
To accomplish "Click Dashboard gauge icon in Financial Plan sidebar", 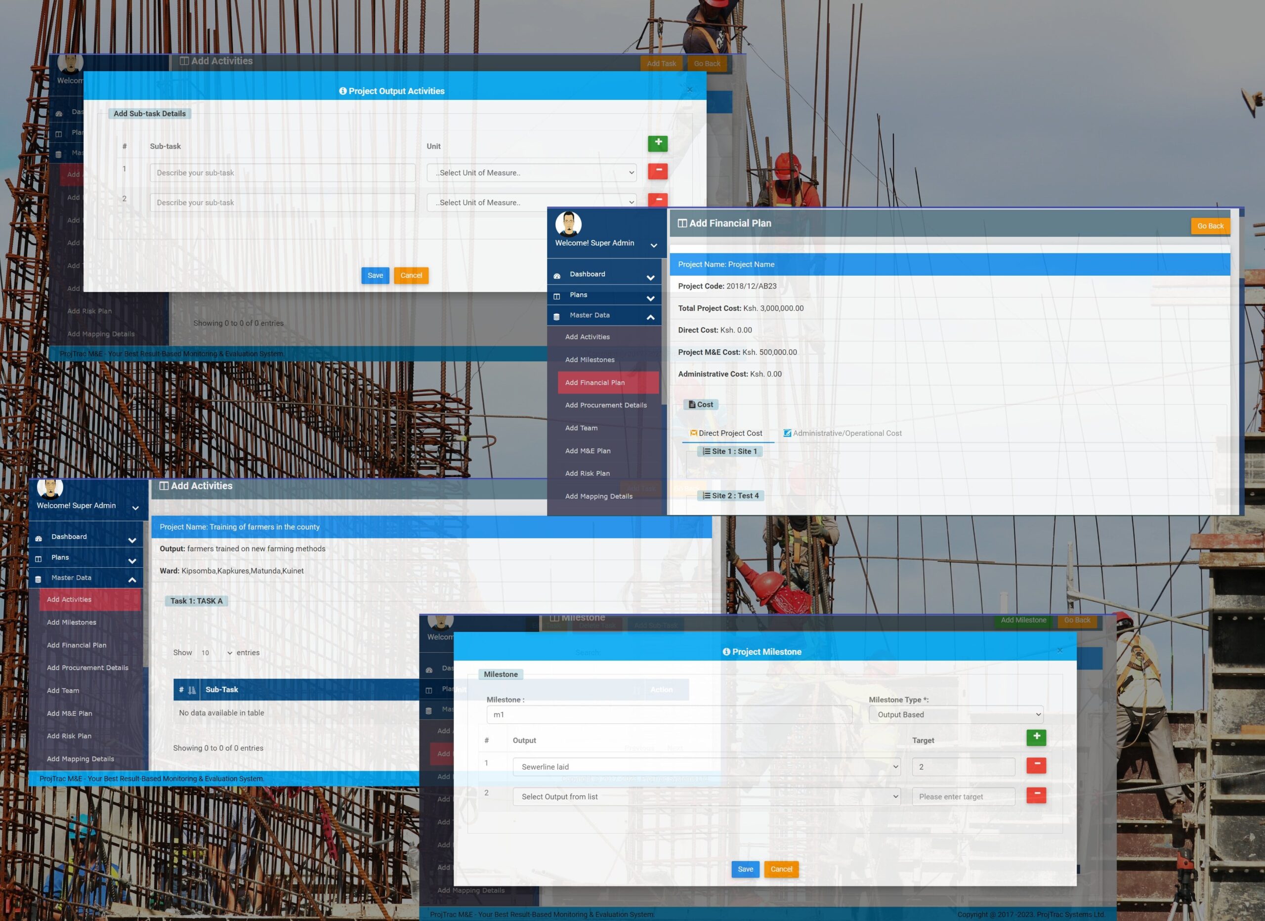I will pyautogui.click(x=556, y=276).
